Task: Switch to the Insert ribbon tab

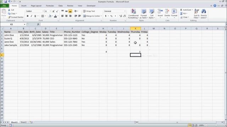Action: (24, 6)
